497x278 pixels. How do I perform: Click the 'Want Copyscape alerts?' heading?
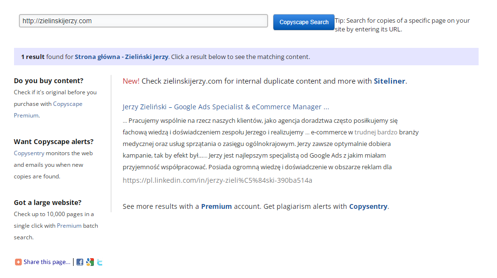(54, 142)
